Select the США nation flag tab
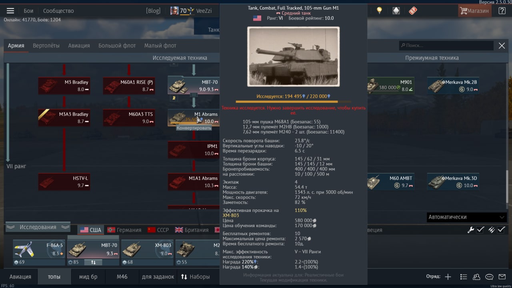 90,230
